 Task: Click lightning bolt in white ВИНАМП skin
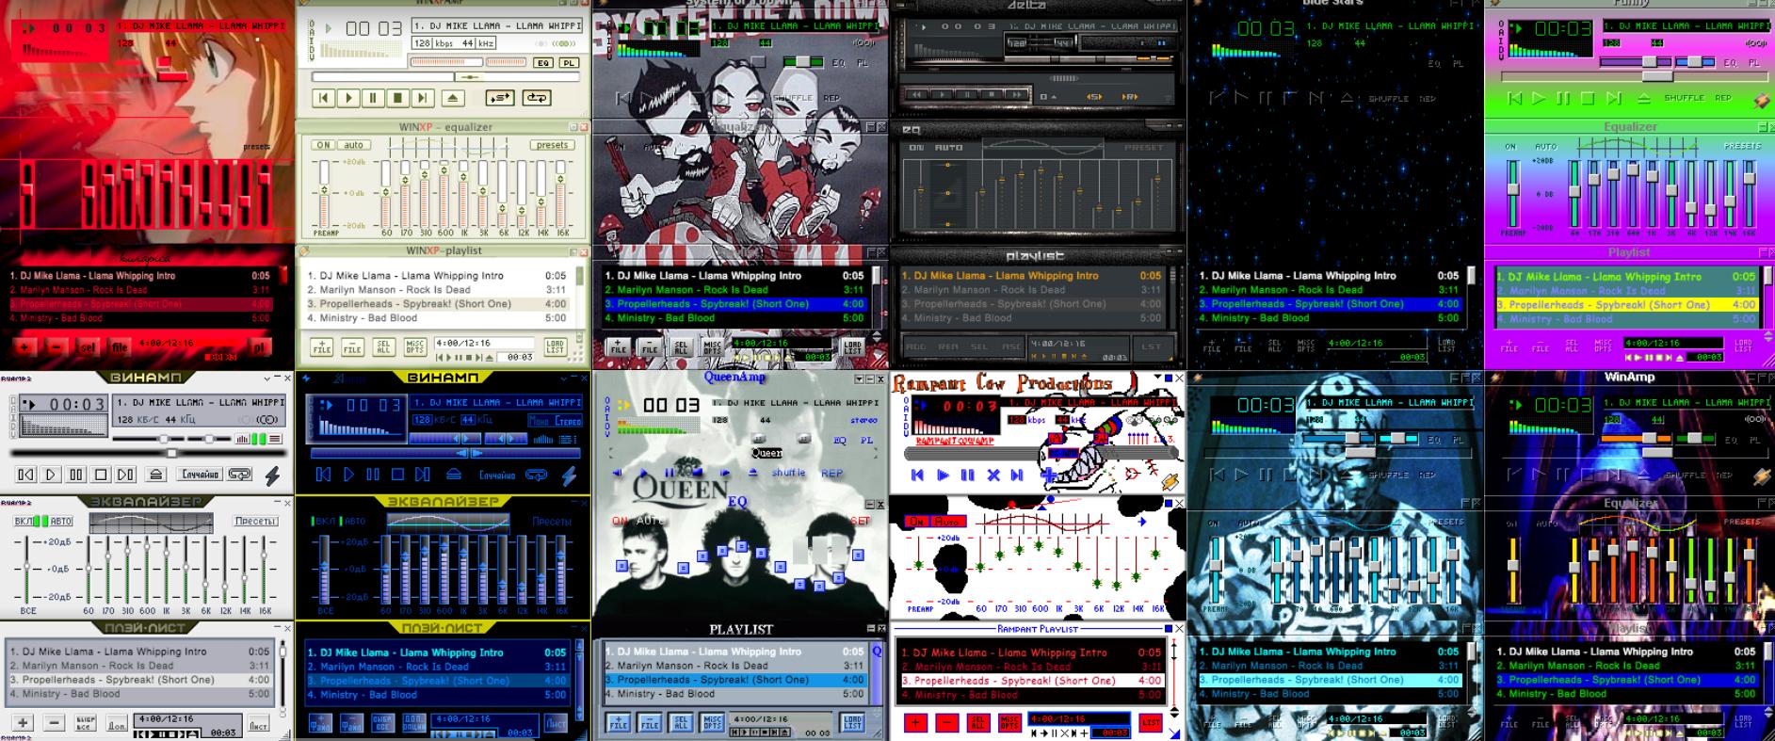273,475
